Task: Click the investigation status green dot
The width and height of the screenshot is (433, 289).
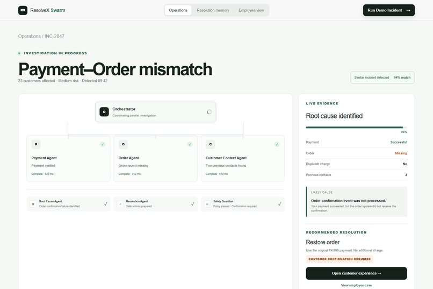Action: [19, 53]
